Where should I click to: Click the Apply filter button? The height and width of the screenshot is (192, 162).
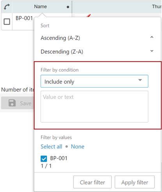135,182
